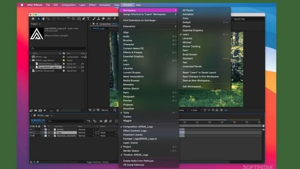Screen dimensions: 300x169
Task: Activate the Zoom tool
Action: 48,19
